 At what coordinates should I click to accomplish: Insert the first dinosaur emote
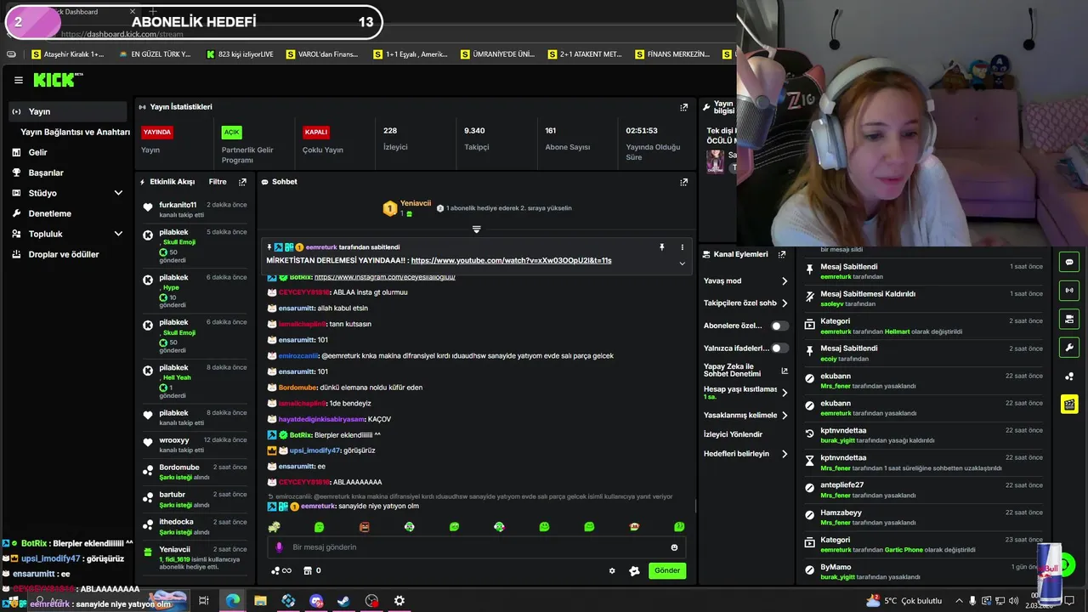coord(274,527)
